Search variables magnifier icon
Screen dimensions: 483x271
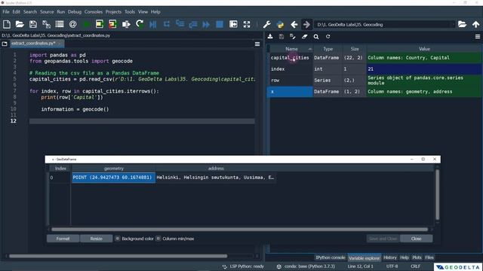(316, 37)
